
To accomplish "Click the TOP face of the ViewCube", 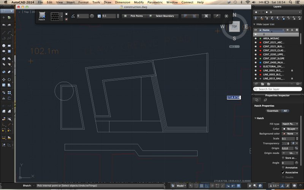I will tap(234, 27).
